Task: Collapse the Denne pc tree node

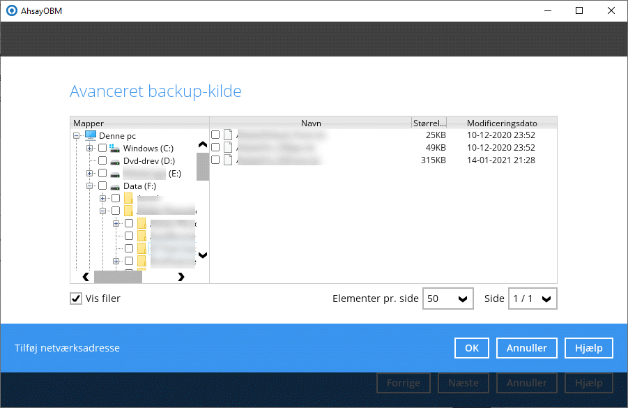Action: point(75,135)
